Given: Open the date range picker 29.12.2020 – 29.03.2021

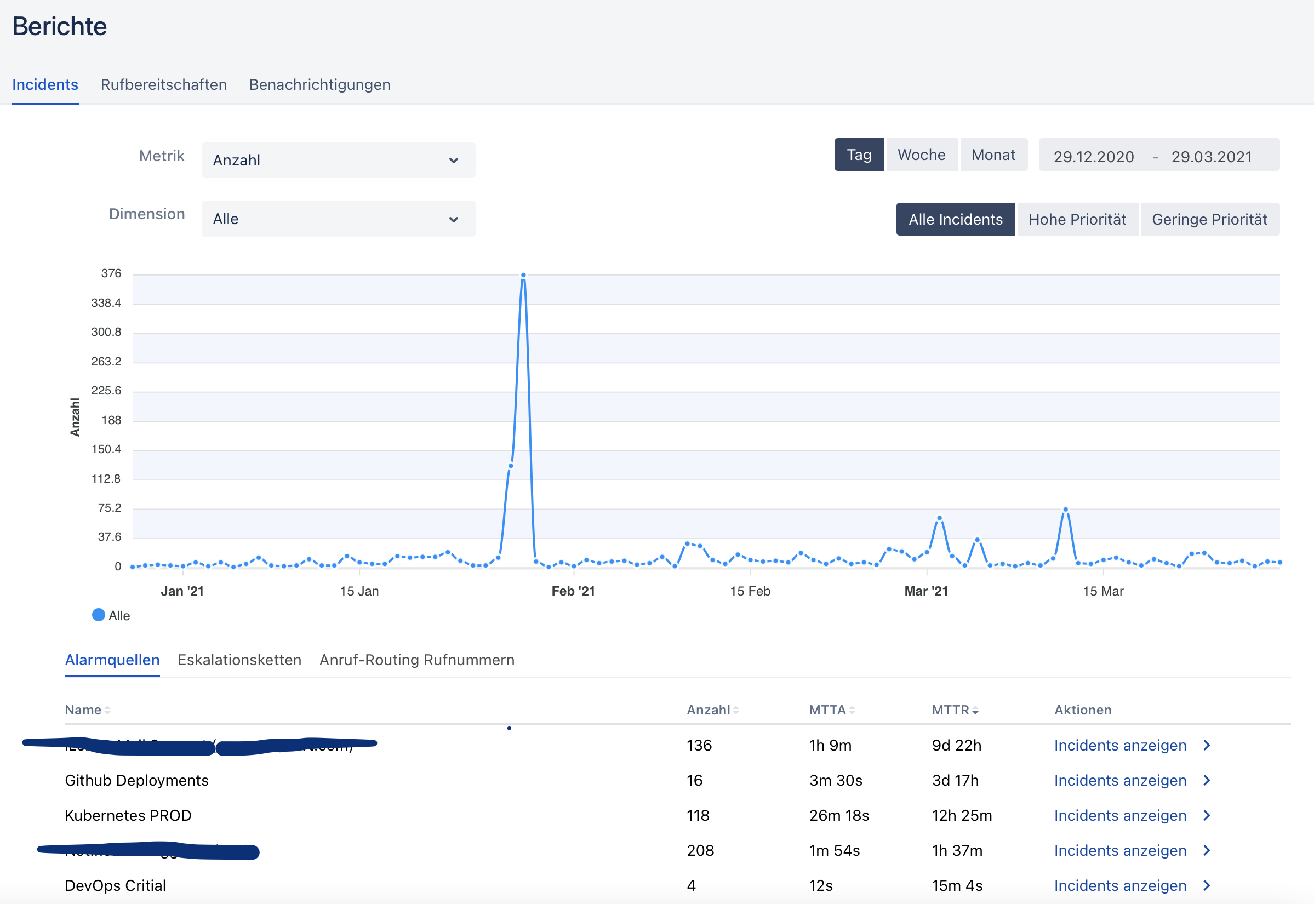Looking at the screenshot, I should click(1159, 155).
